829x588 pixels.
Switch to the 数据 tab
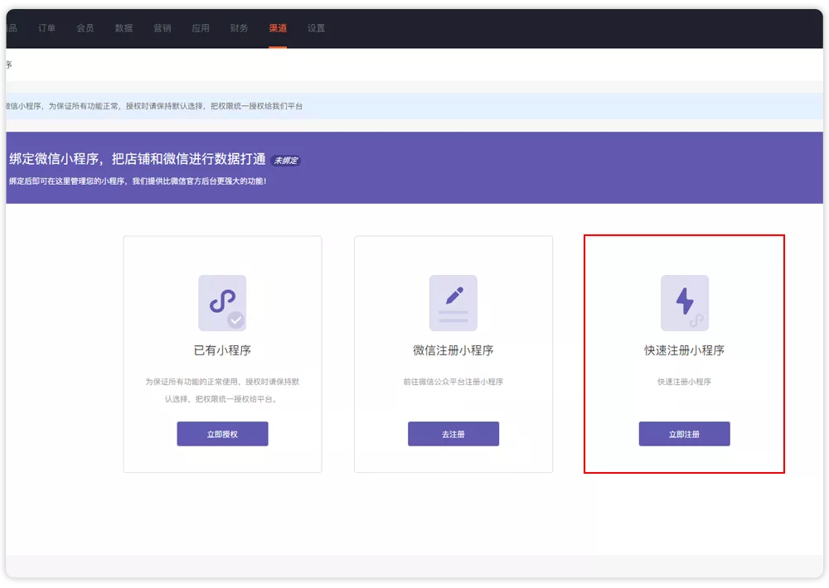coord(124,28)
